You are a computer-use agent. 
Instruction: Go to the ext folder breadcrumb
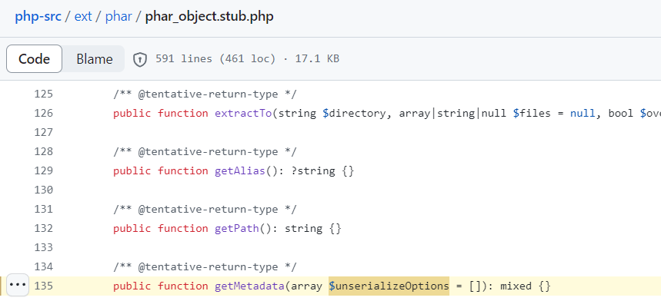click(x=83, y=17)
